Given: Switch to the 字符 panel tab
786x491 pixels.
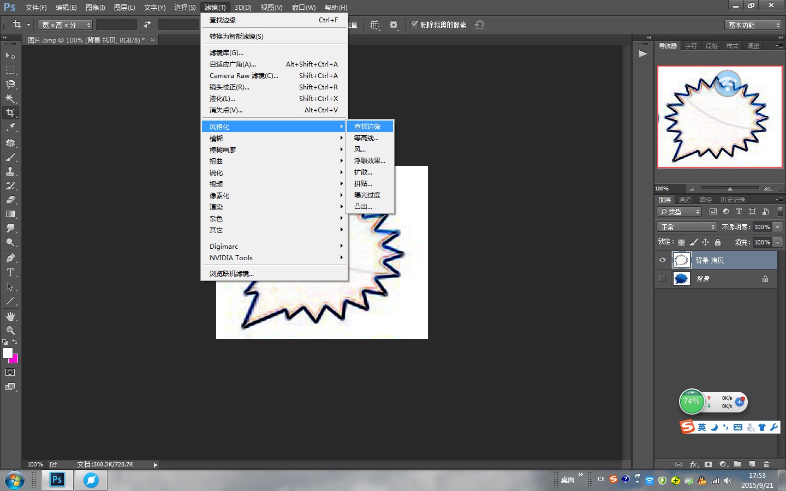Looking at the screenshot, I should click(691, 46).
